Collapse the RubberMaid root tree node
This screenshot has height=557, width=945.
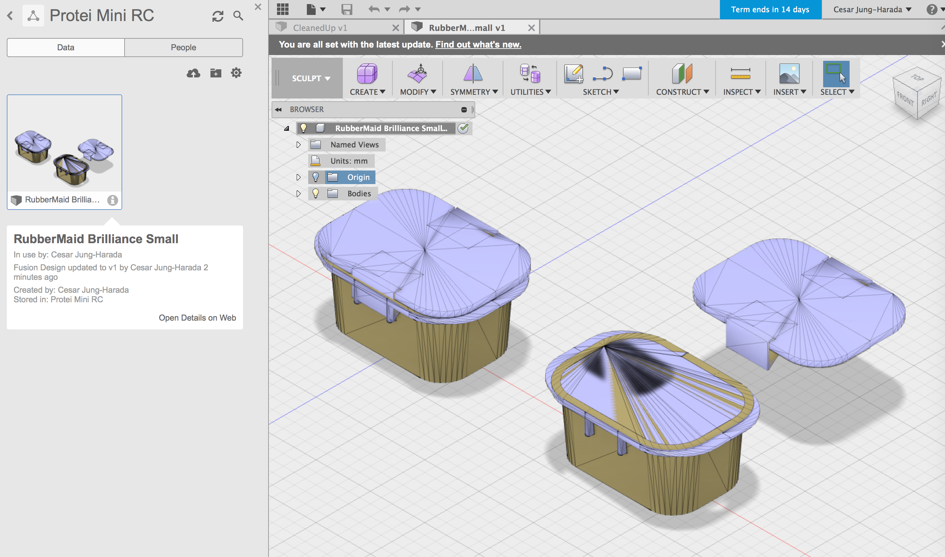[x=286, y=128]
